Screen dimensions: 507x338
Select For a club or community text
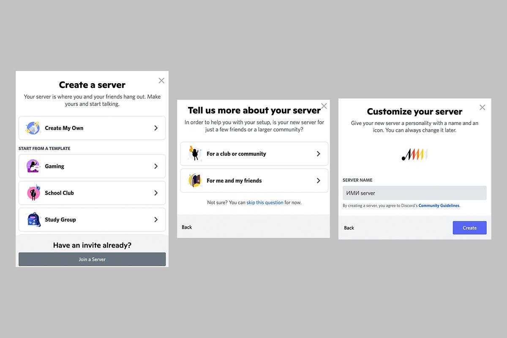pyautogui.click(x=236, y=154)
